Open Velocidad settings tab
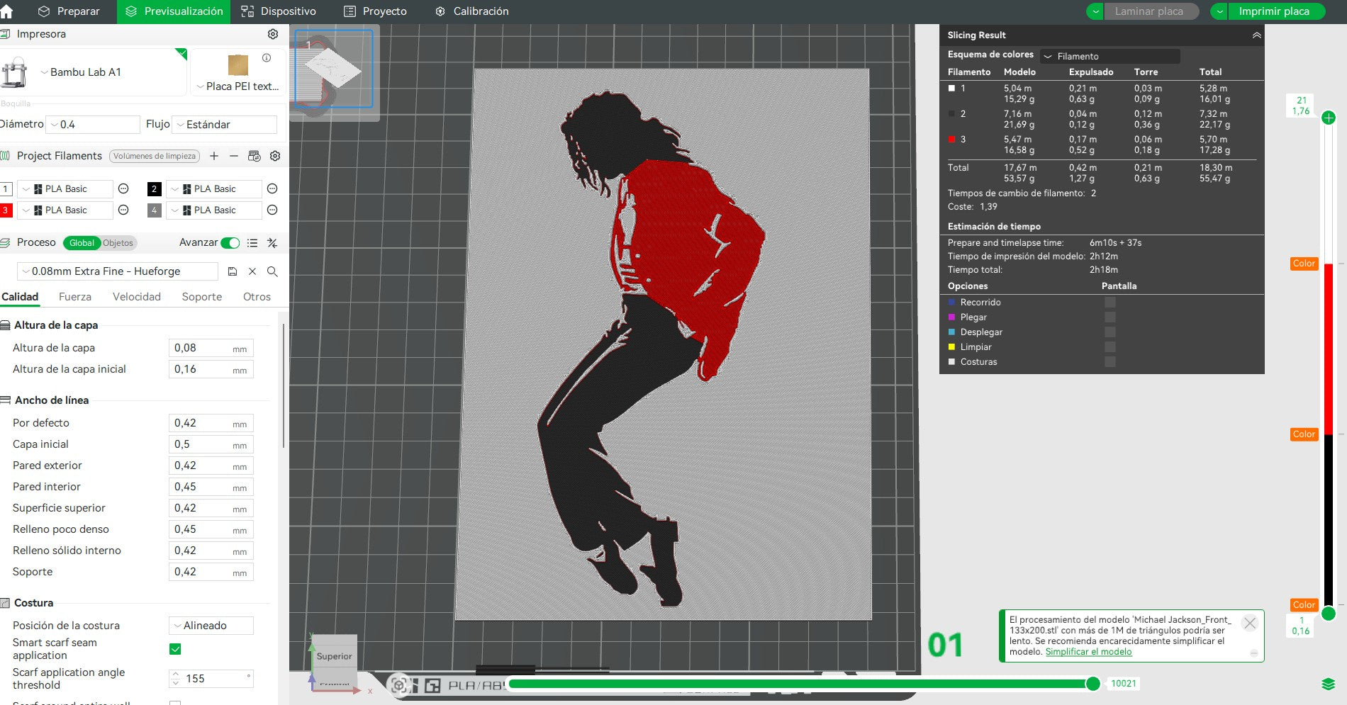1347x705 pixels. 137,297
